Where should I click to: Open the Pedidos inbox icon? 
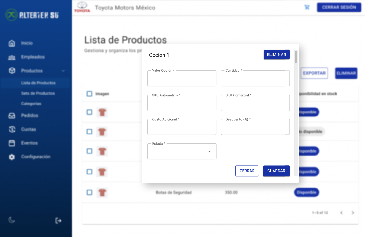coord(12,116)
